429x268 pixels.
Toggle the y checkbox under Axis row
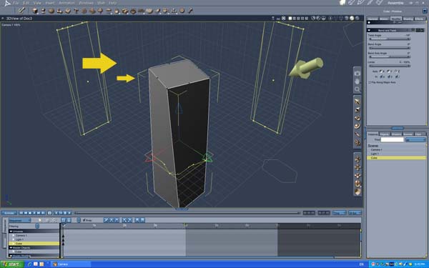pyautogui.click(x=389, y=76)
